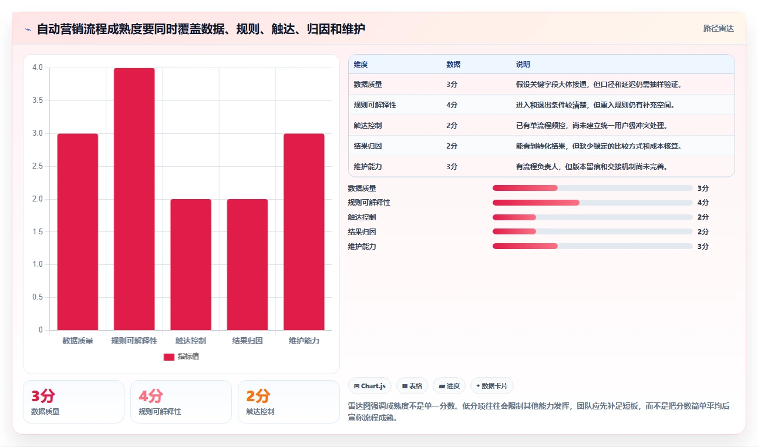Image resolution: width=758 pixels, height=447 pixels.
Task: Select the Chart.js tag chip
Action: tap(370, 386)
